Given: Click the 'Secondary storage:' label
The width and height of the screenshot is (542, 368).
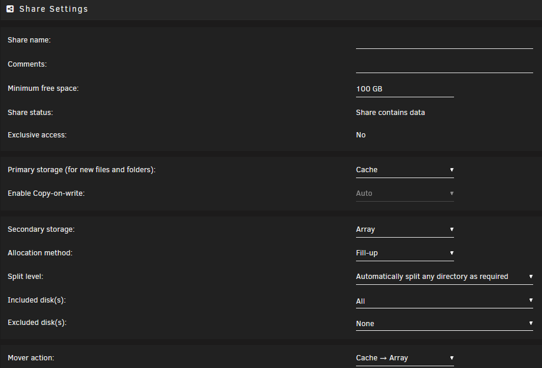Looking at the screenshot, I should [x=41, y=229].
